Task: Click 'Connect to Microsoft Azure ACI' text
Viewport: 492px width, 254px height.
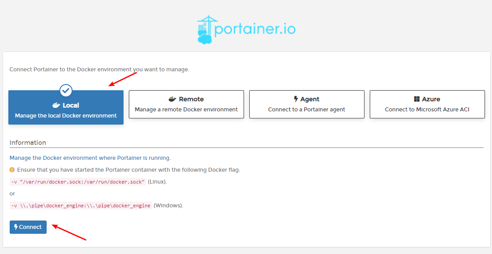Action: click(x=427, y=110)
